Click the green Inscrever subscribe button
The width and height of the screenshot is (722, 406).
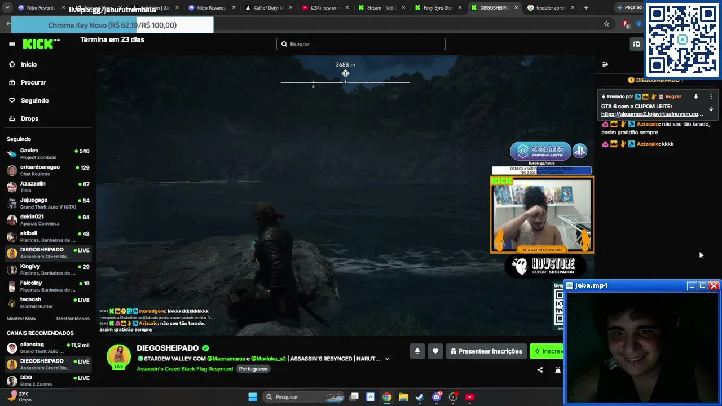[x=547, y=351]
